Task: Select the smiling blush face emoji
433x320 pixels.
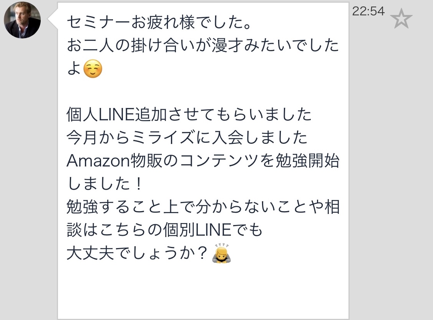Action: point(93,69)
